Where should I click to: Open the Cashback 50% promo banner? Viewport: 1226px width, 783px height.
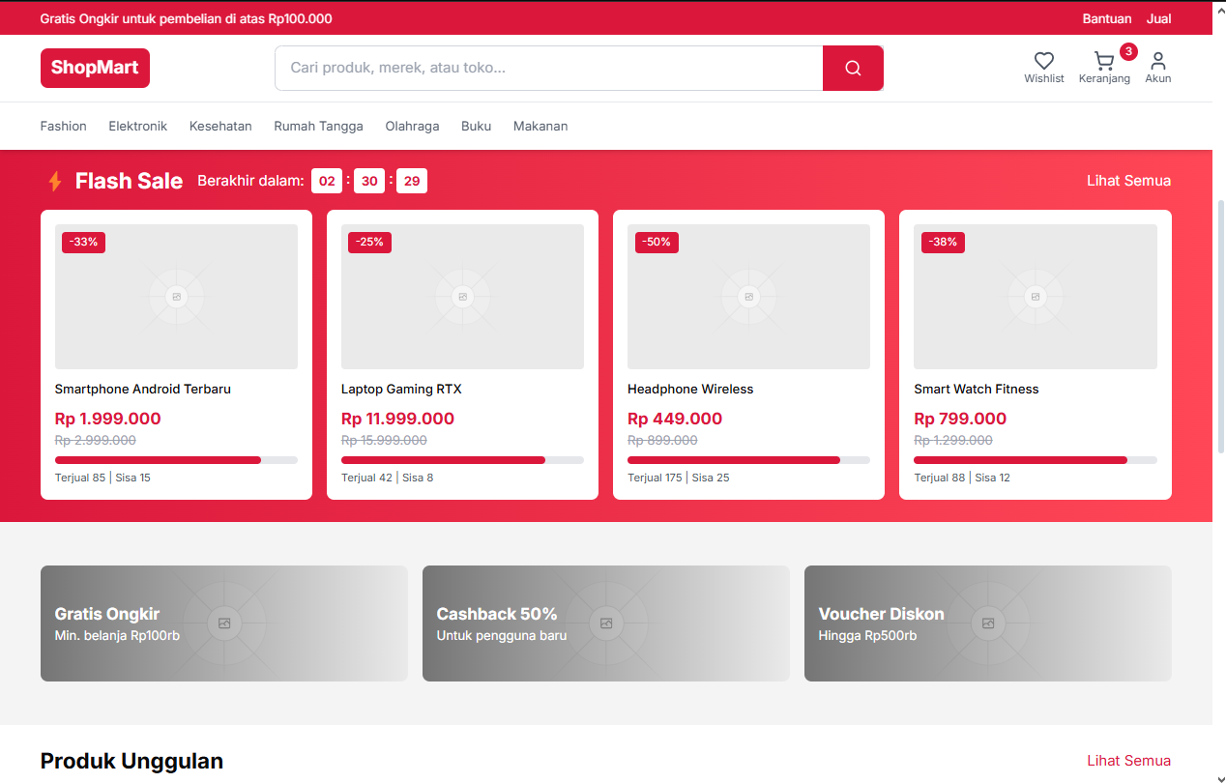605,623
